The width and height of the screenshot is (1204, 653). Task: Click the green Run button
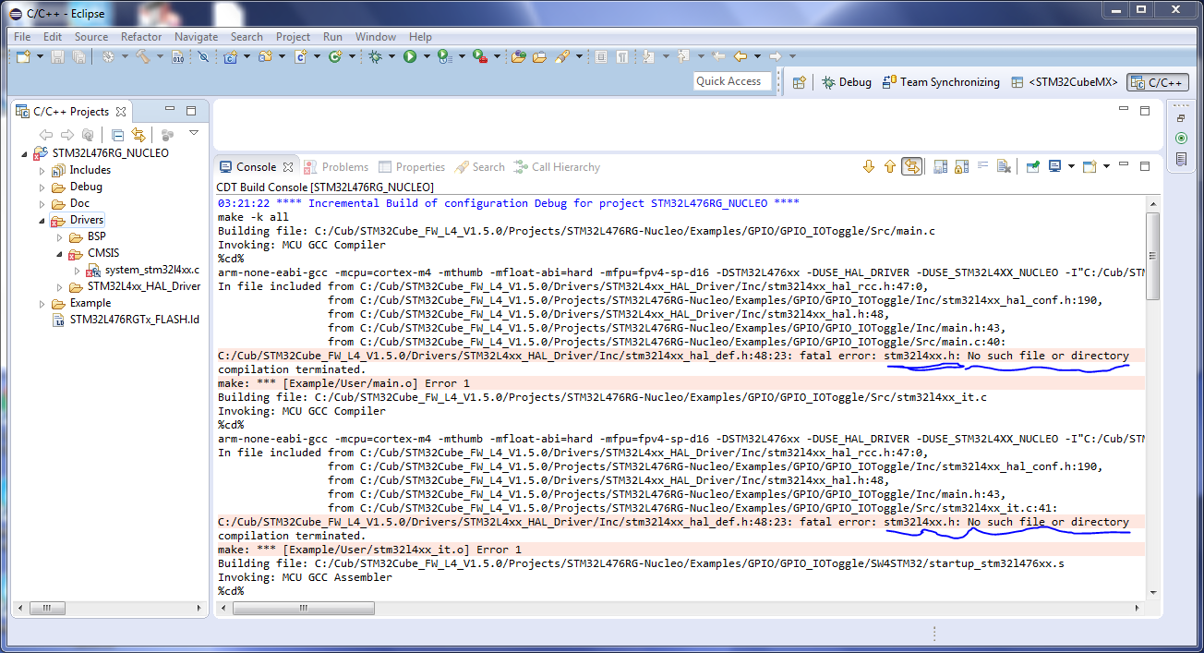coord(409,56)
